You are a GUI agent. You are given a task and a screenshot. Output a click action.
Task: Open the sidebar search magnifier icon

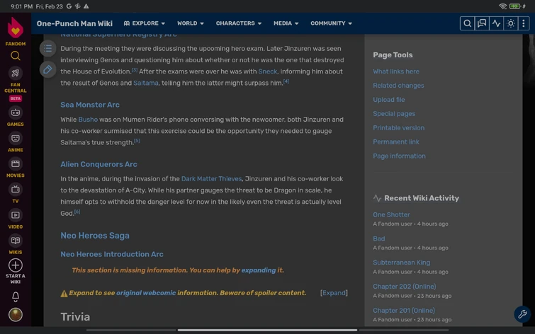coord(16,56)
